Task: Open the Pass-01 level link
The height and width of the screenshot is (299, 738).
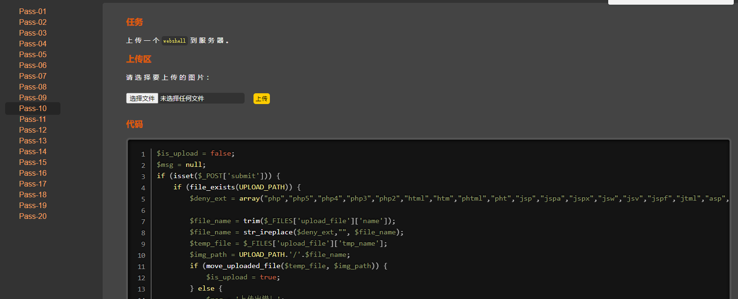Action: click(32, 11)
